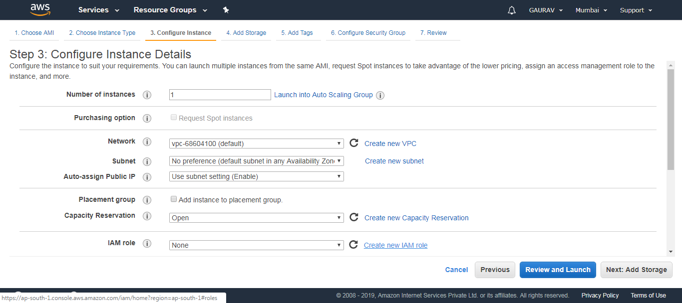Screen dimensions: 682x303
Task: Click the Review and Launch button
Action: [557, 270]
